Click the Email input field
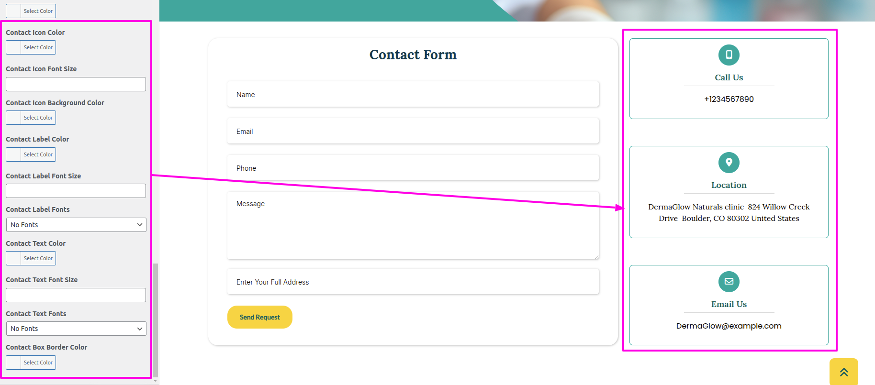Screen dimensions: 875x385 pos(413,131)
